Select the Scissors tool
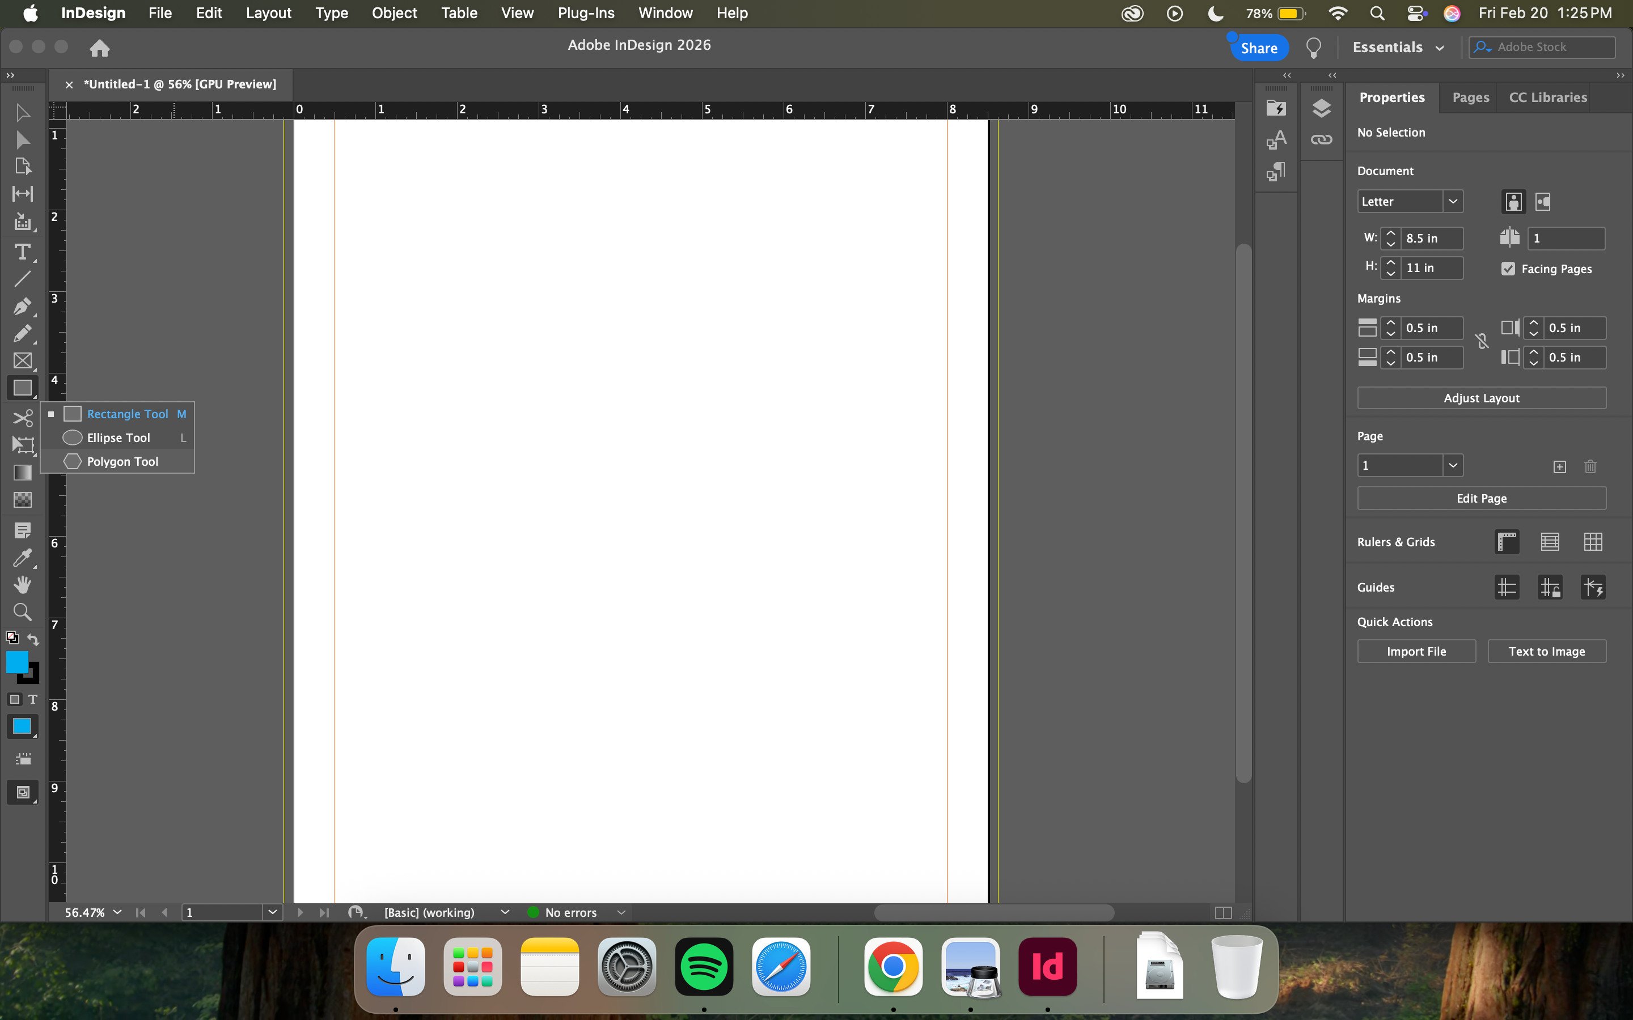This screenshot has width=1633, height=1020. pyautogui.click(x=22, y=418)
